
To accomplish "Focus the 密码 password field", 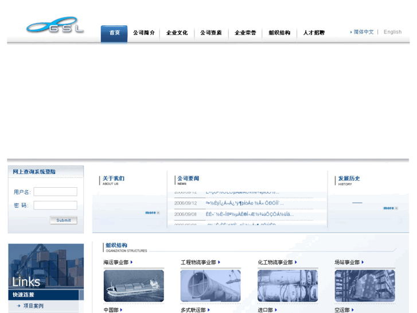I will pos(55,205).
